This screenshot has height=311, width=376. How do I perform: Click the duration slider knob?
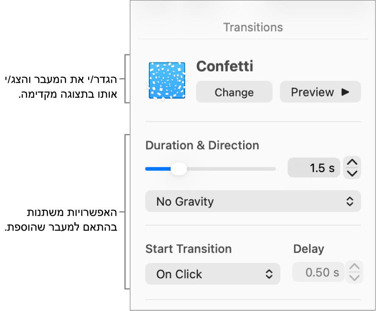179,169
